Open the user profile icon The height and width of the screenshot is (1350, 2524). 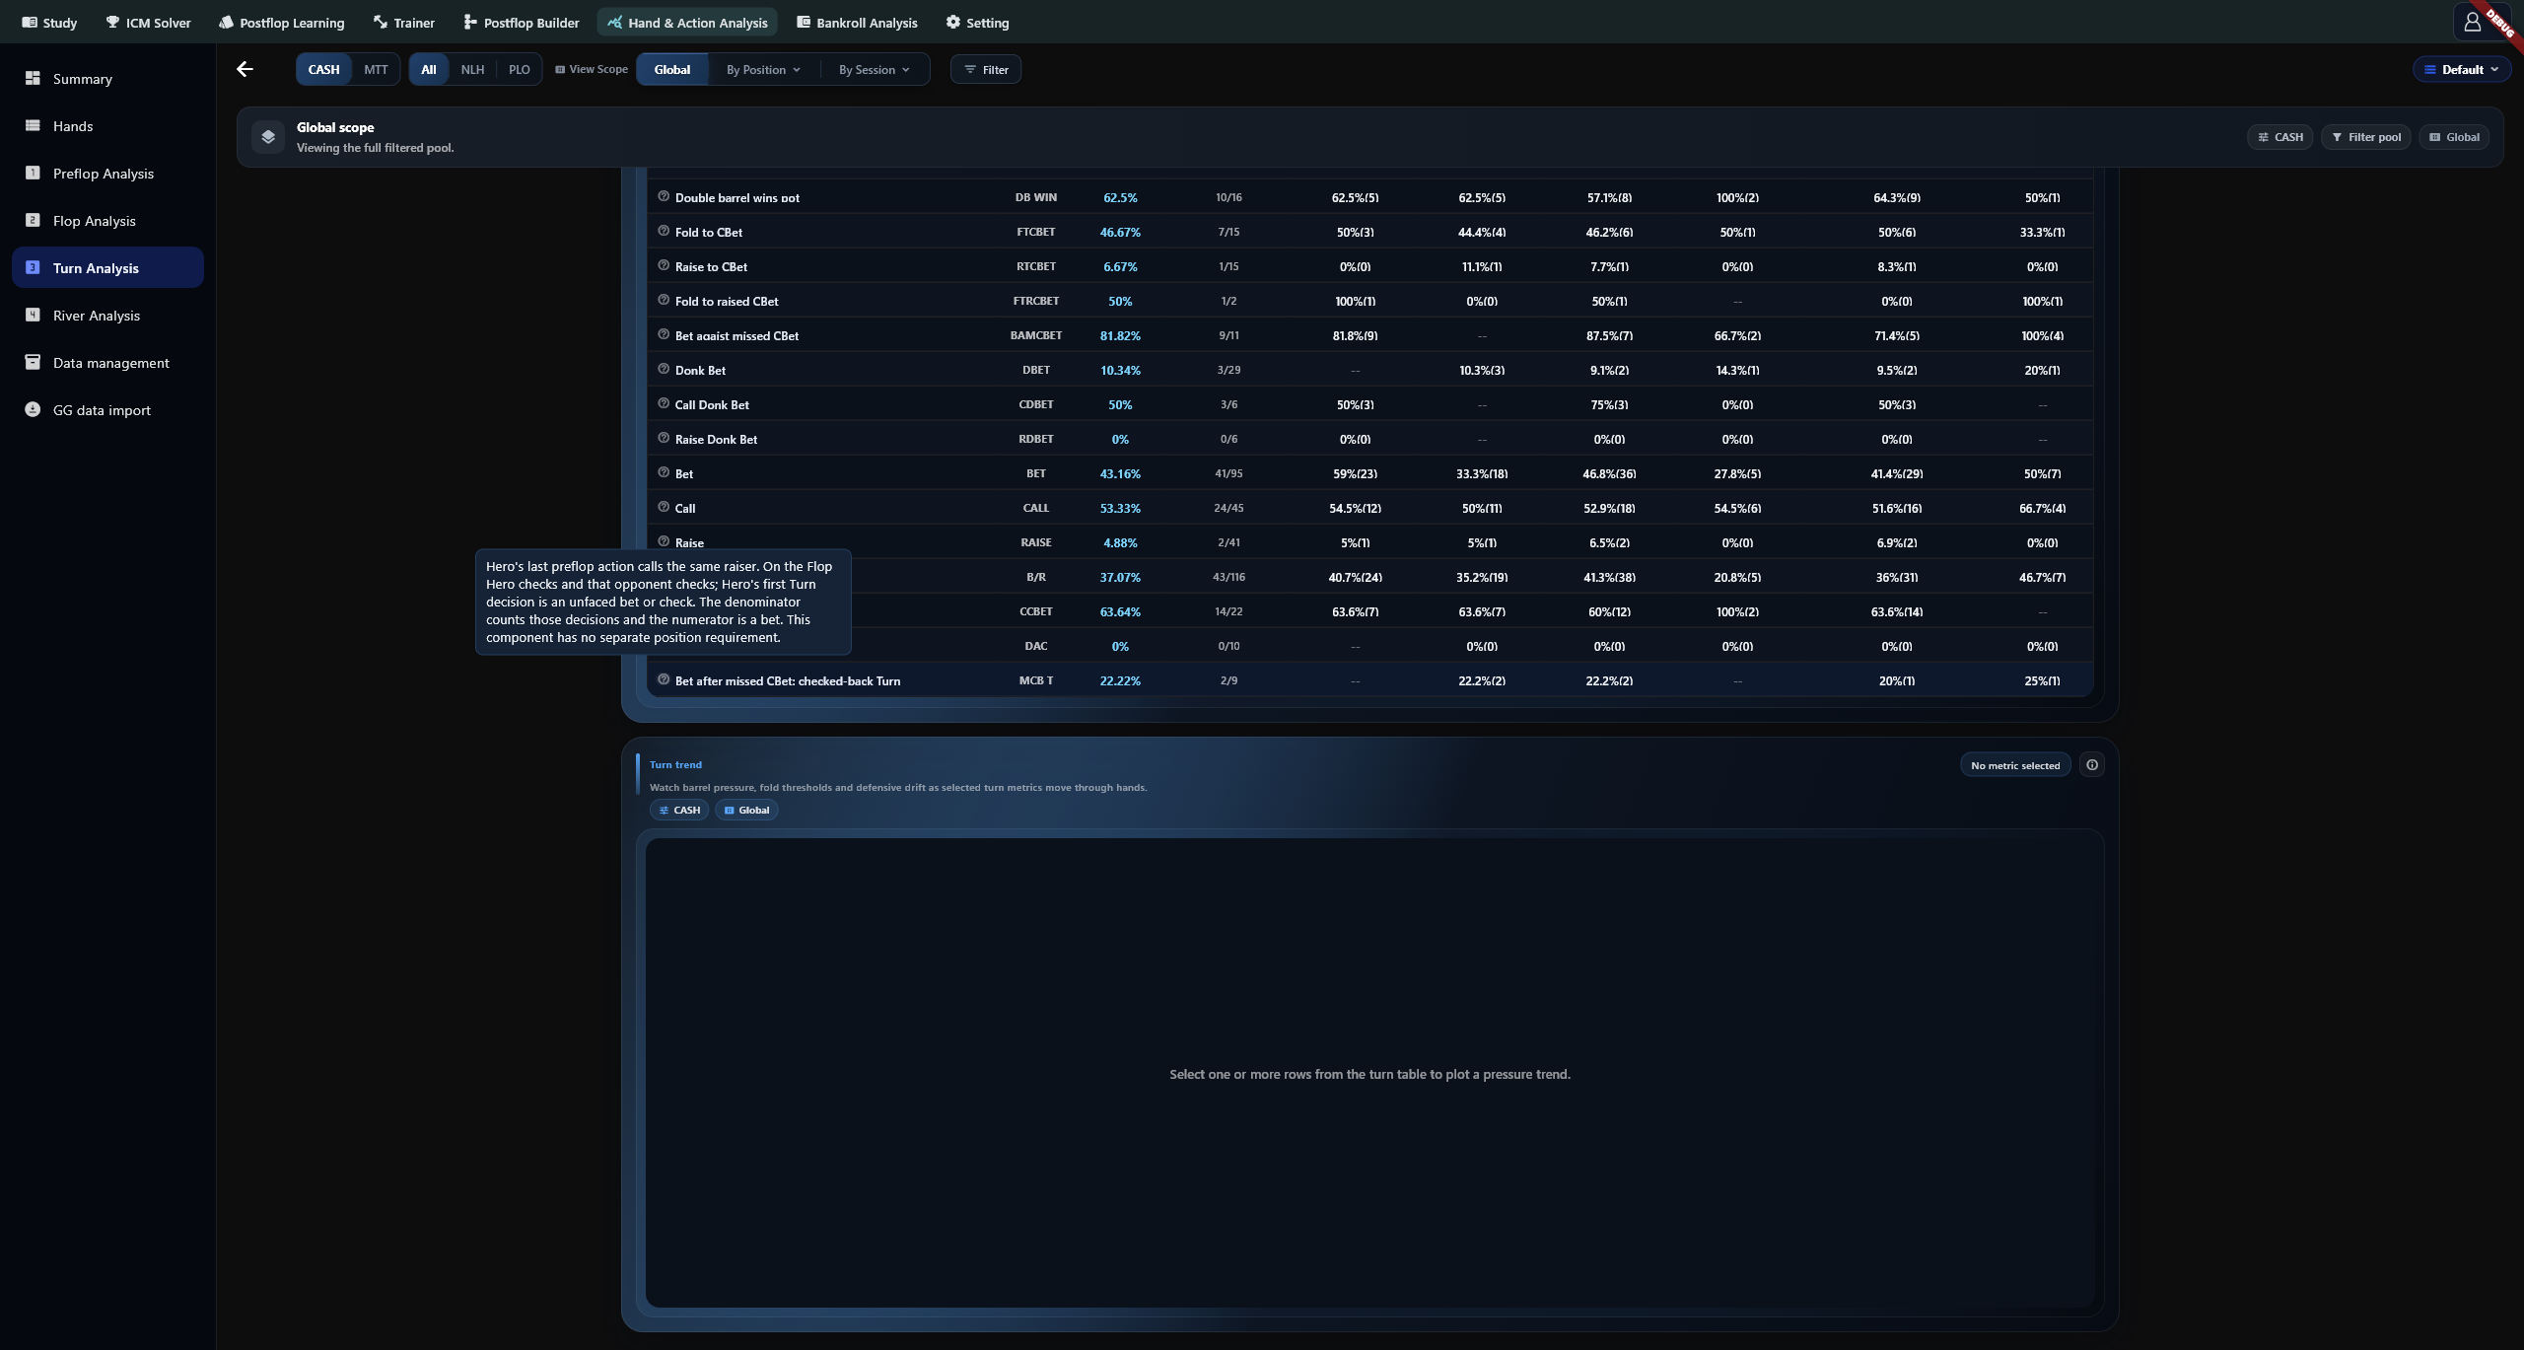pyautogui.click(x=2472, y=22)
